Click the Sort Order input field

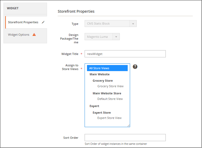click(125, 138)
